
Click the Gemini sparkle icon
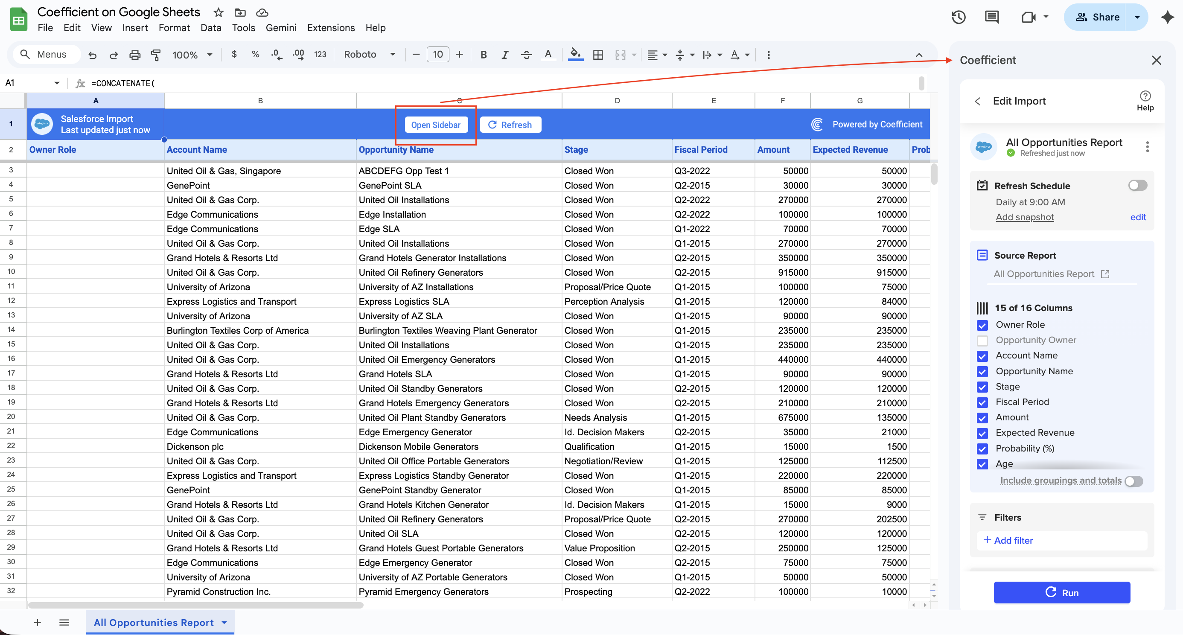1167,17
